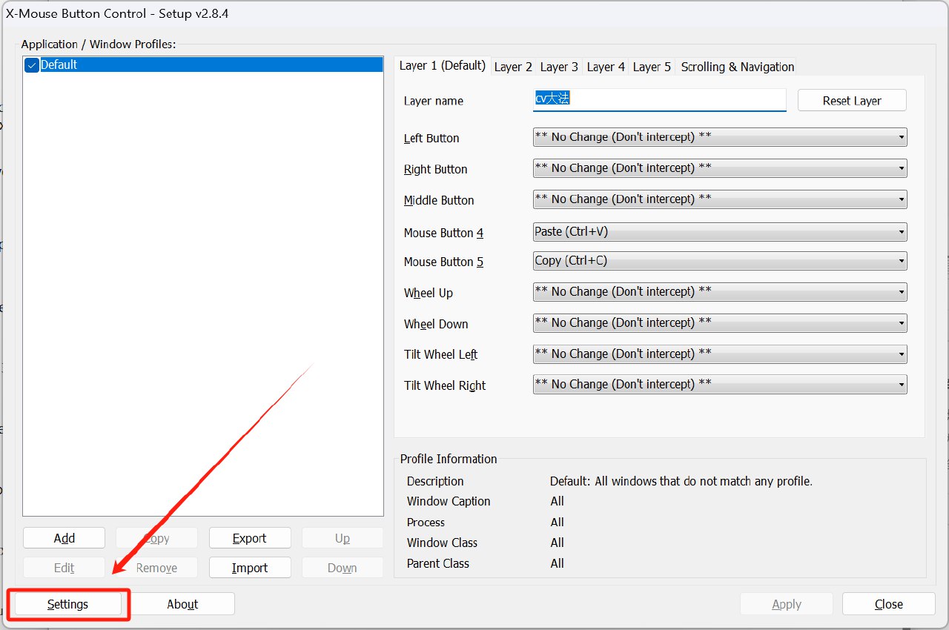Screen dimensions: 949x630
Task: Expand the Middle Button action dropdown
Action: (x=719, y=199)
